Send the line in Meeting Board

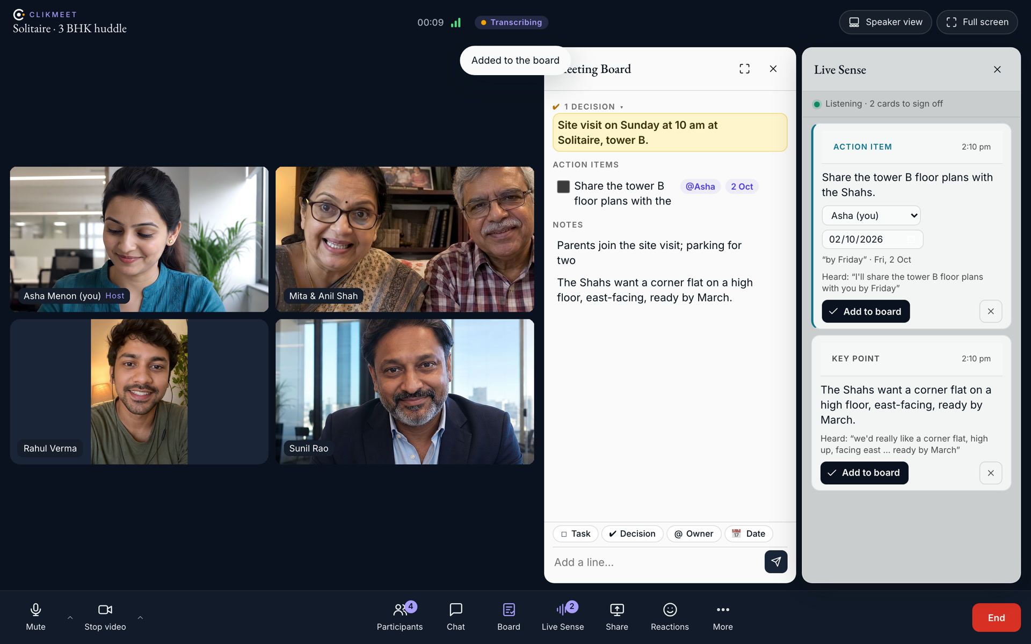tap(776, 561)
